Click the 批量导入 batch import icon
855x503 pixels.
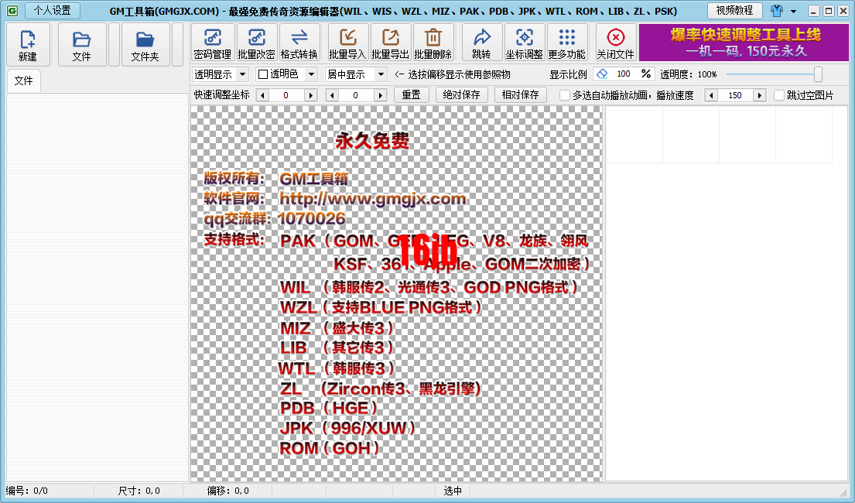pyautogui.click(x=347, y=43)
